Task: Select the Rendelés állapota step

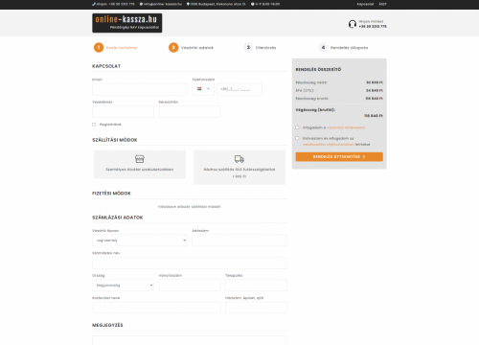Action: point(349,48)
